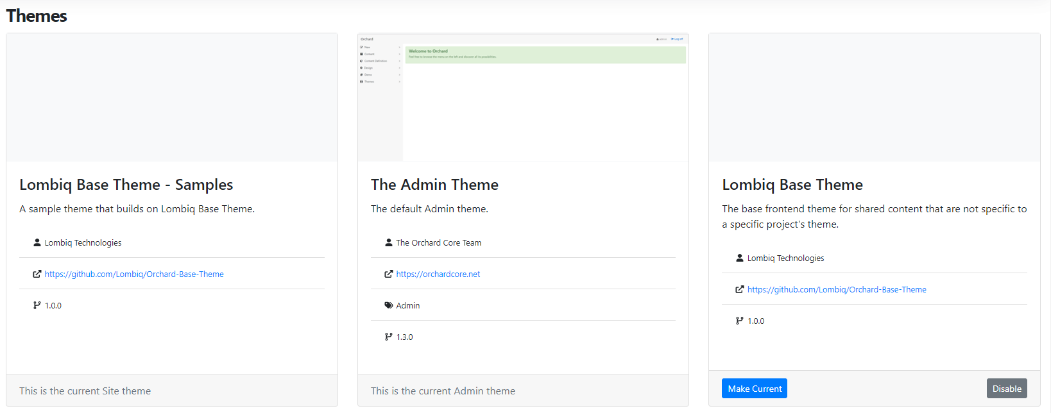Click version 1.0.0 in Samples theme card
Screen dimensions: 1051x413
(53, 305)
